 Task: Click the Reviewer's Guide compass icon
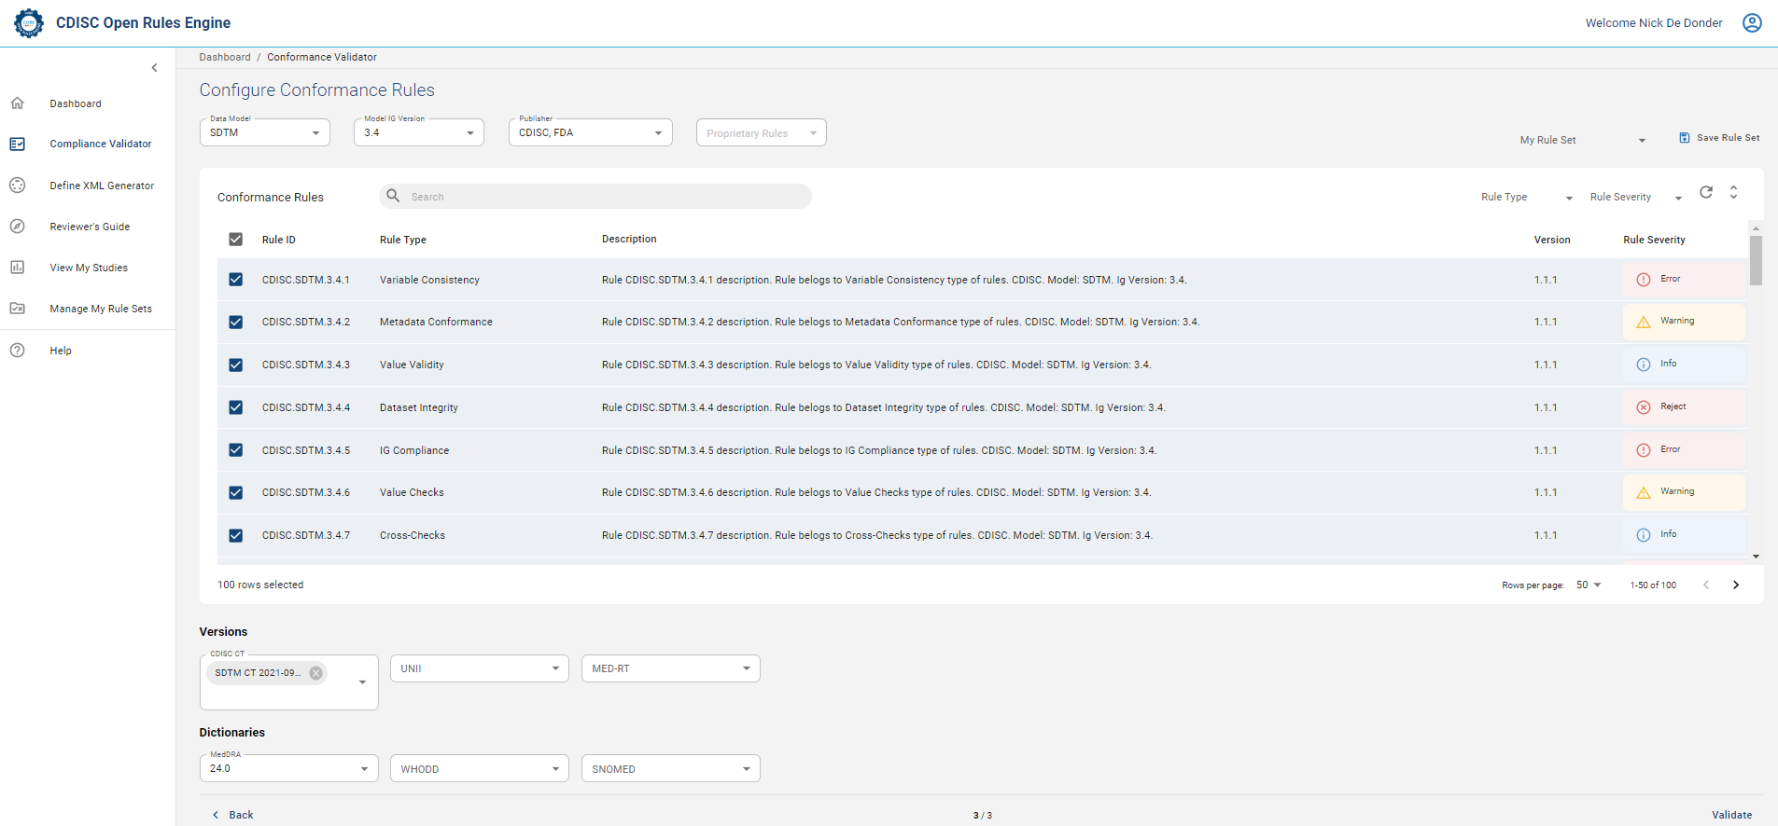(17, 227)
